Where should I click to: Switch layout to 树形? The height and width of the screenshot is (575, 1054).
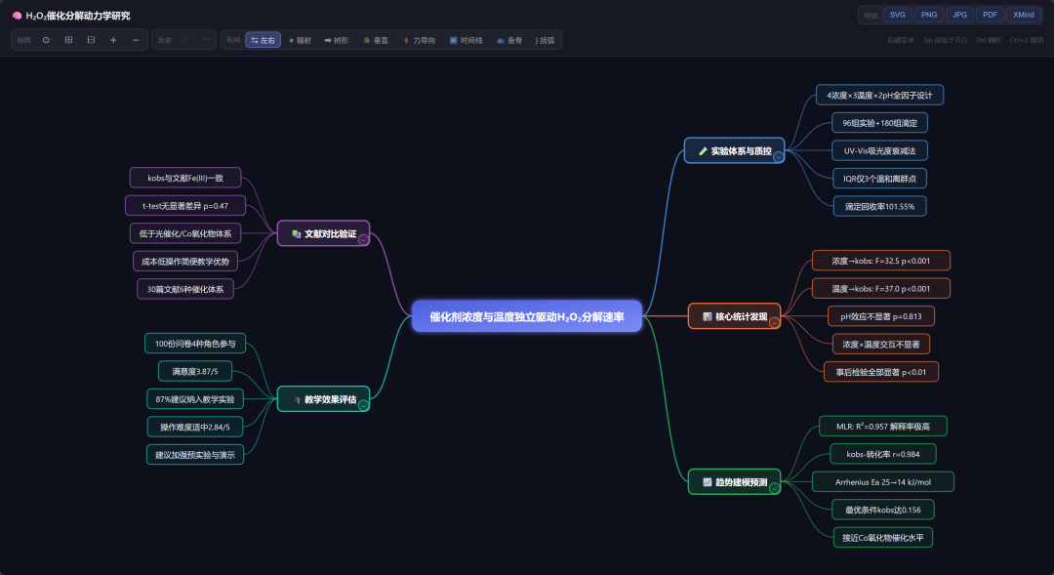[336, 40]
